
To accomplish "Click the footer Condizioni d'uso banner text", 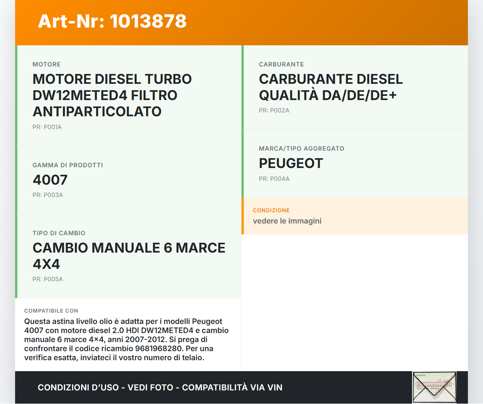I will click(160, 387).
